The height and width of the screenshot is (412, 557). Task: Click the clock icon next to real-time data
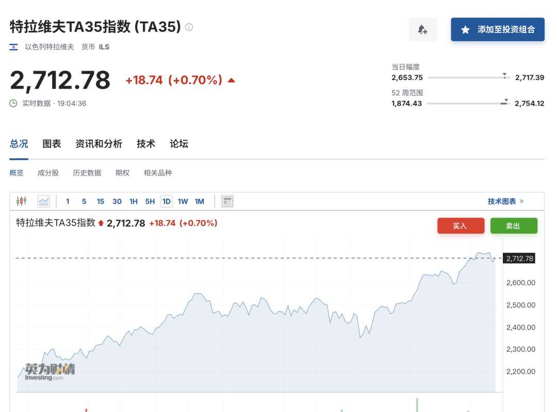(13, 103)
